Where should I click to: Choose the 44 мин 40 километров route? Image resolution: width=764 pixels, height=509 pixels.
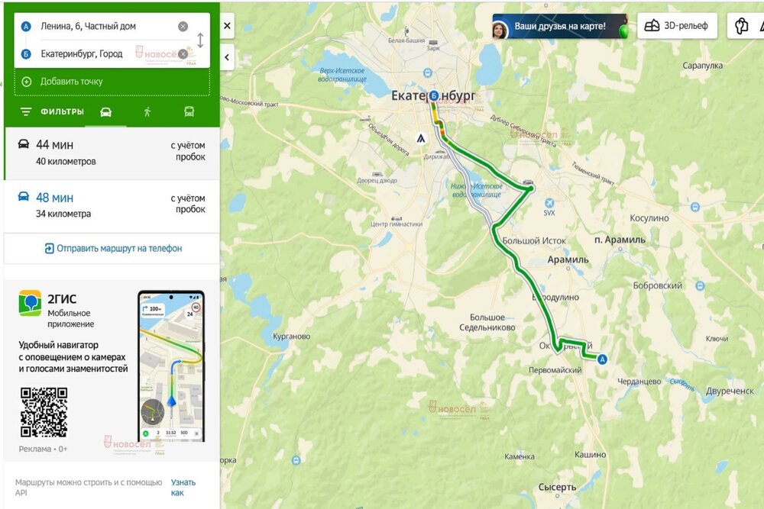pos(112,153)
